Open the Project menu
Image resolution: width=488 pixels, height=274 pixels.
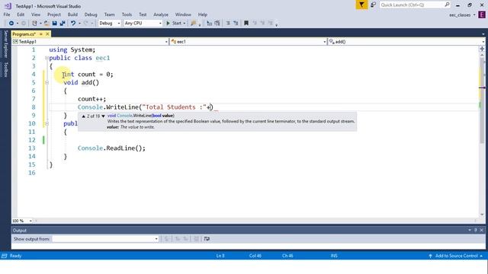click(x=54, y=14)
